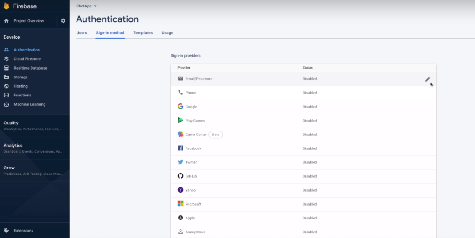Open the ChatApp project dropdown
Screen dimensions: 475x238
click(x=87, y=6)
